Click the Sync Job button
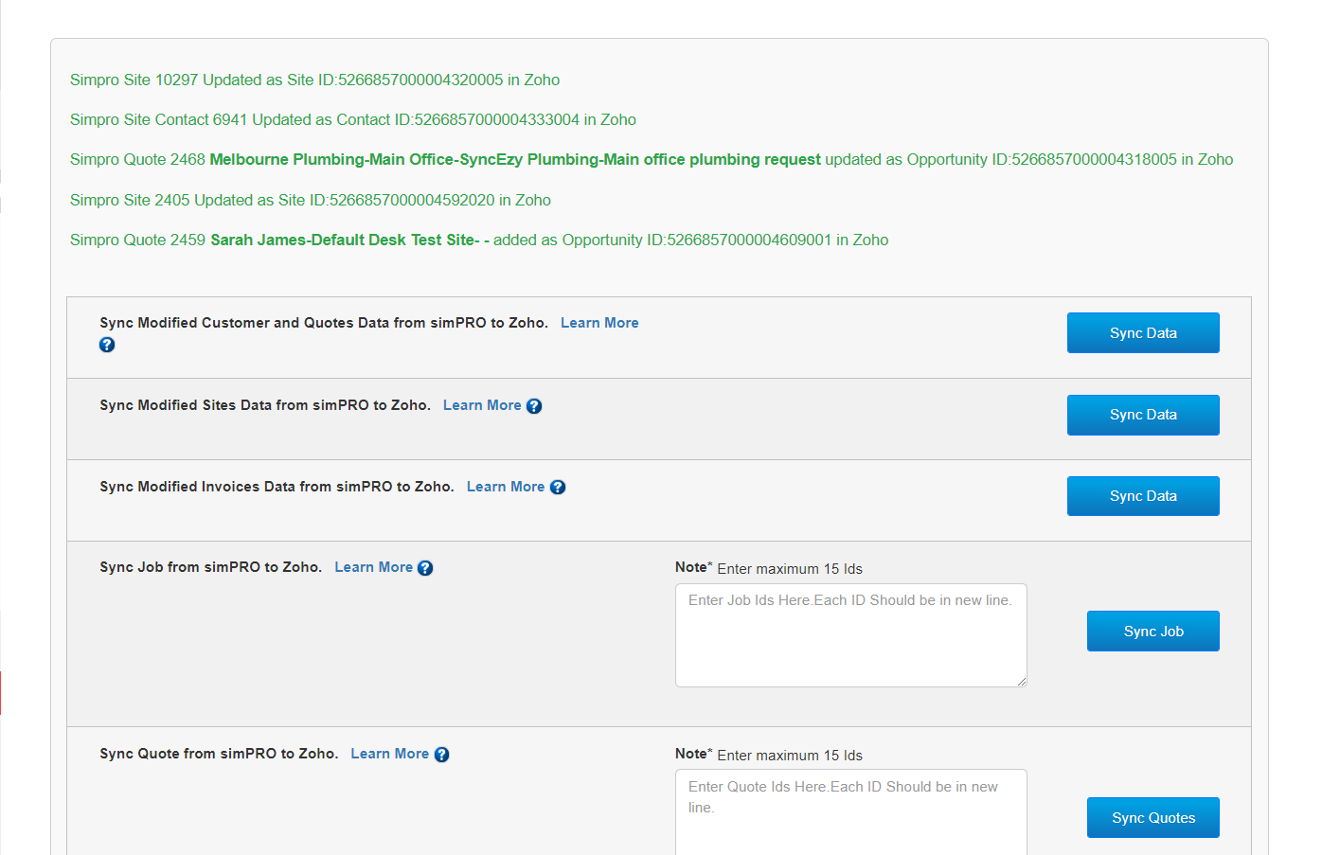 1153,631
